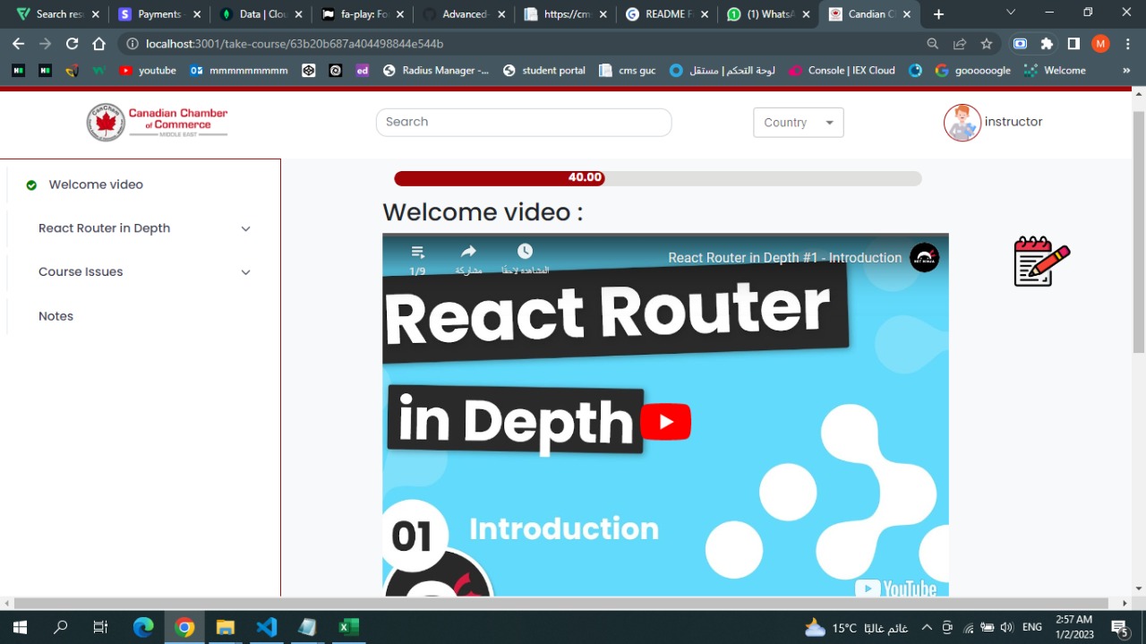This screenshot has width=1146, height=644.
Task: Click the zoom magnifier icon in address bar
Action: click(x=933, y=44)
